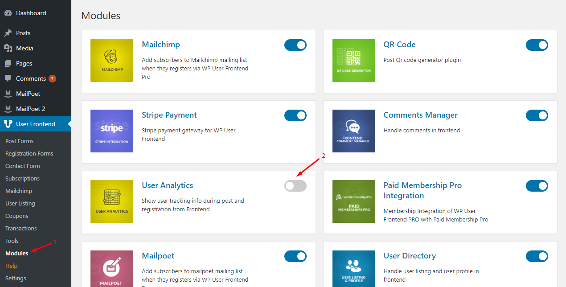Click the Modules page heading

(x=101, y=16)
